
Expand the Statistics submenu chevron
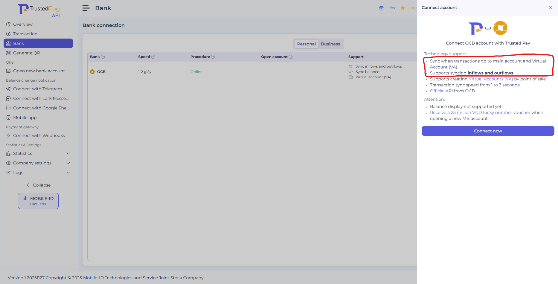pyautogui.click(x=68, y=153)
